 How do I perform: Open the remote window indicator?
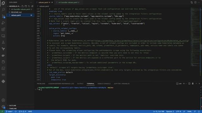2,111
